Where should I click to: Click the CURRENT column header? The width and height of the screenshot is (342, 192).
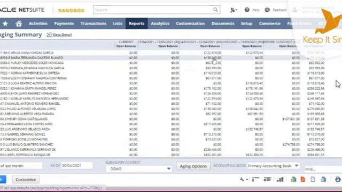pos(126,42)
